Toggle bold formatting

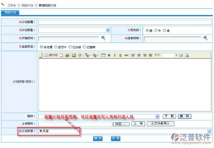tap(109, 55)
